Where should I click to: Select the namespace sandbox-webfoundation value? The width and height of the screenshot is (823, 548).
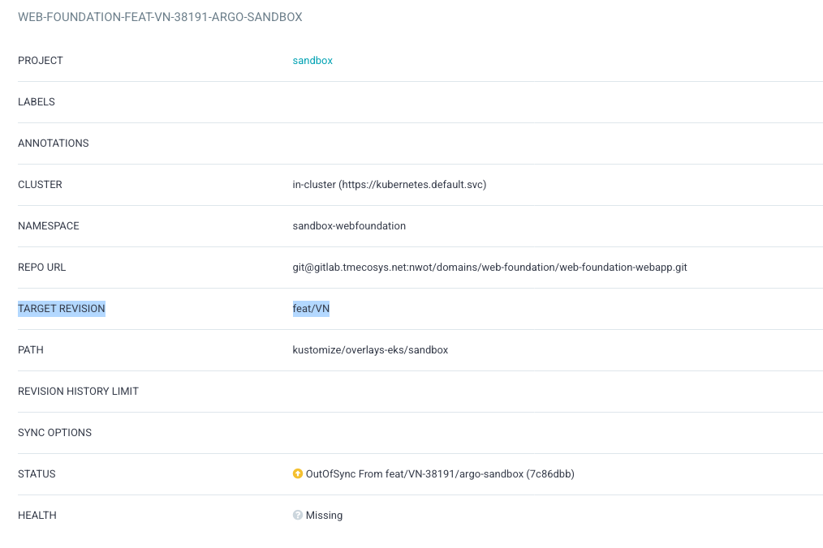(349, 225)
